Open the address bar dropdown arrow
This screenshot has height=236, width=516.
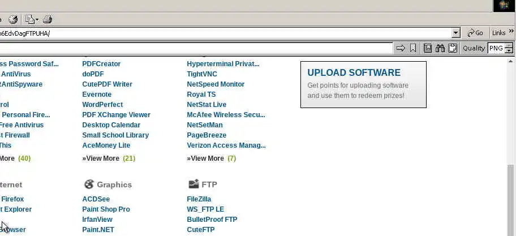click(456, 33)
